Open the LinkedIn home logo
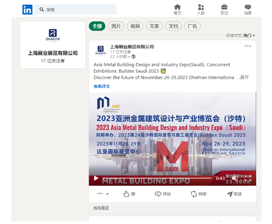This screenshot has width=272, height=224. click(x=27, y=10)
